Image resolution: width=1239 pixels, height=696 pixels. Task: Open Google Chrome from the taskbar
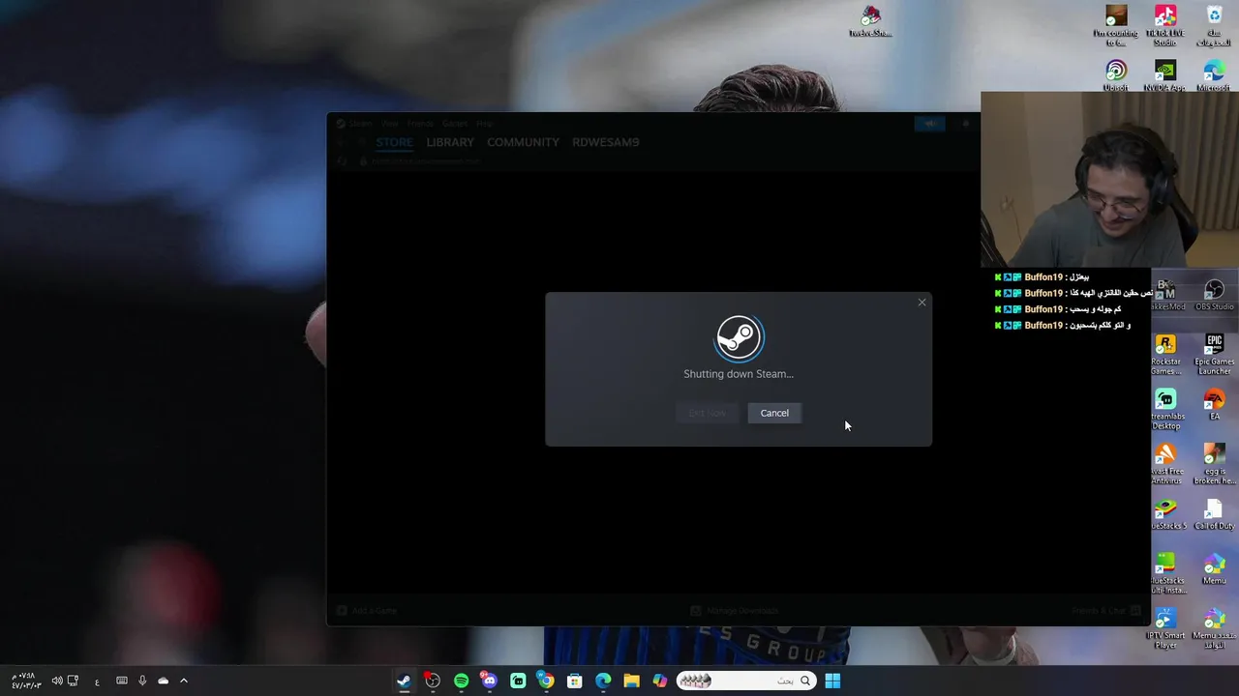(546, 681)
